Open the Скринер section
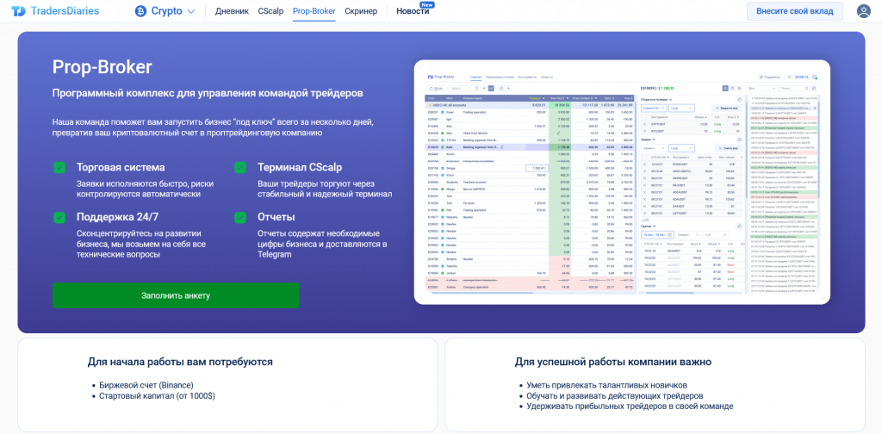 [x=360, y=11]
